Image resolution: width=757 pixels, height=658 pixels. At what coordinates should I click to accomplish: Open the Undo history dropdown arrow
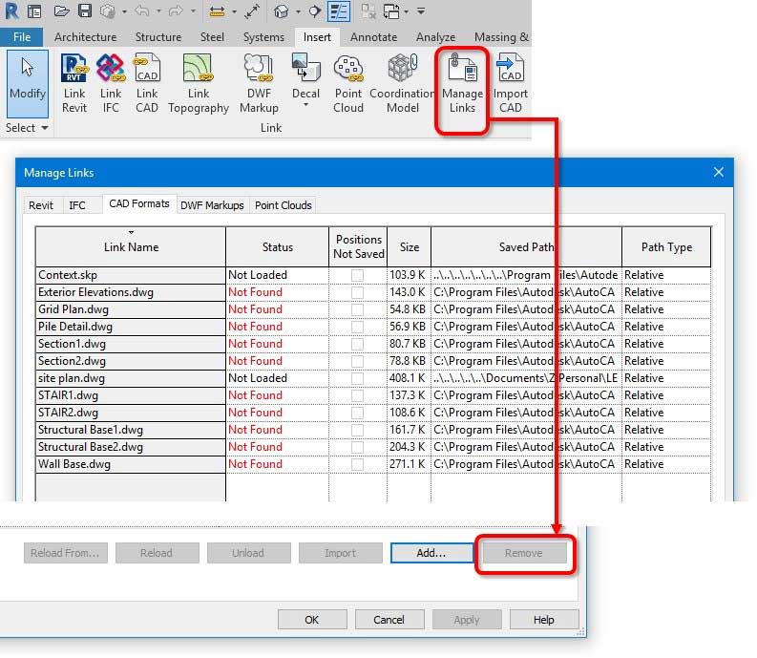coord(158,11)
